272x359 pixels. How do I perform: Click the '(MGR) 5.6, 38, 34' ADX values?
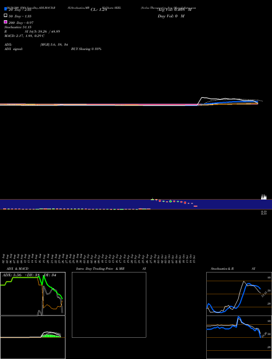point(54,45)
